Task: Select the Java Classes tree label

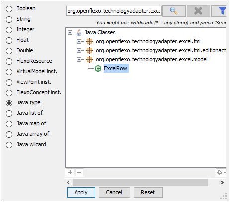Action: [x=100, y=32]
